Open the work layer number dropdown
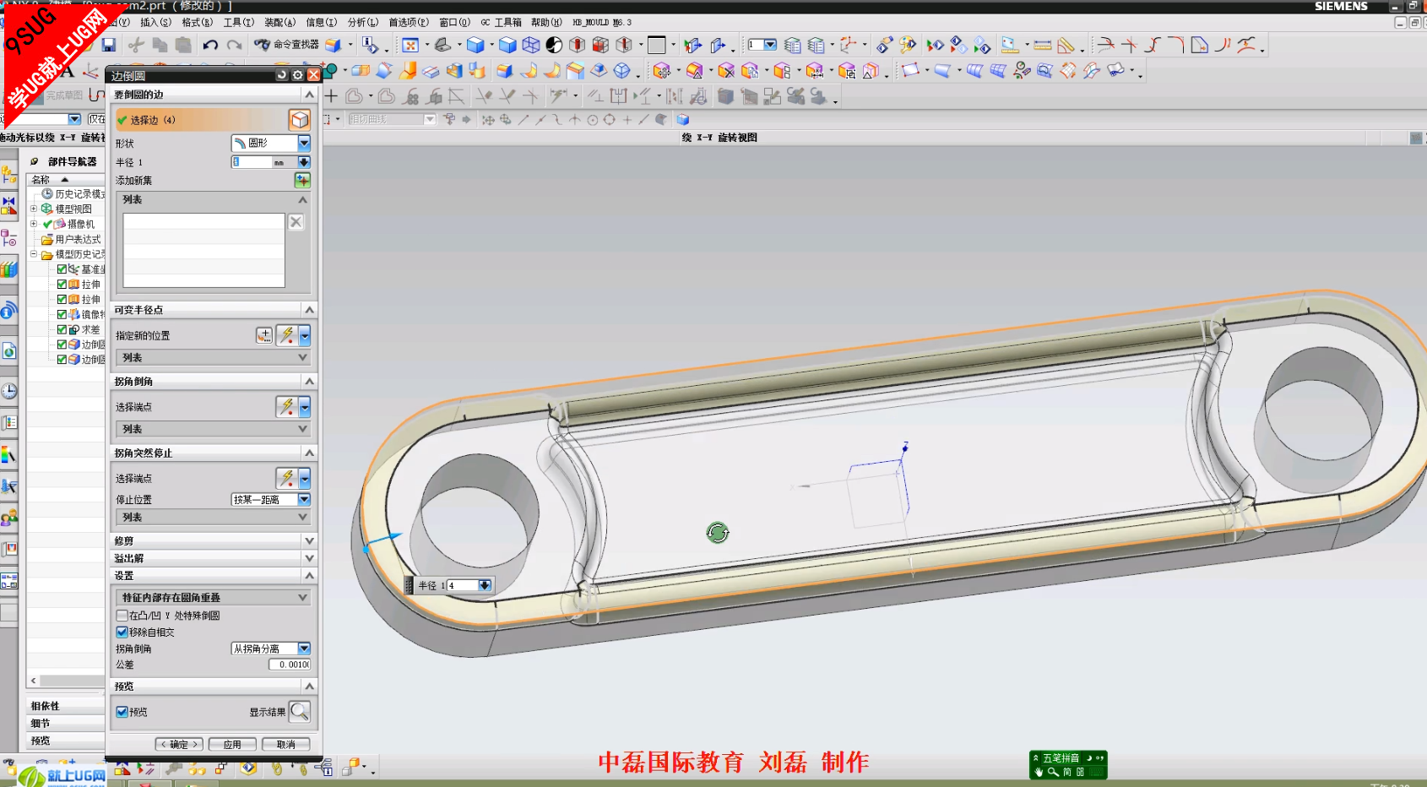Viewport: 1427px width, 787px height. pos(770,45)
